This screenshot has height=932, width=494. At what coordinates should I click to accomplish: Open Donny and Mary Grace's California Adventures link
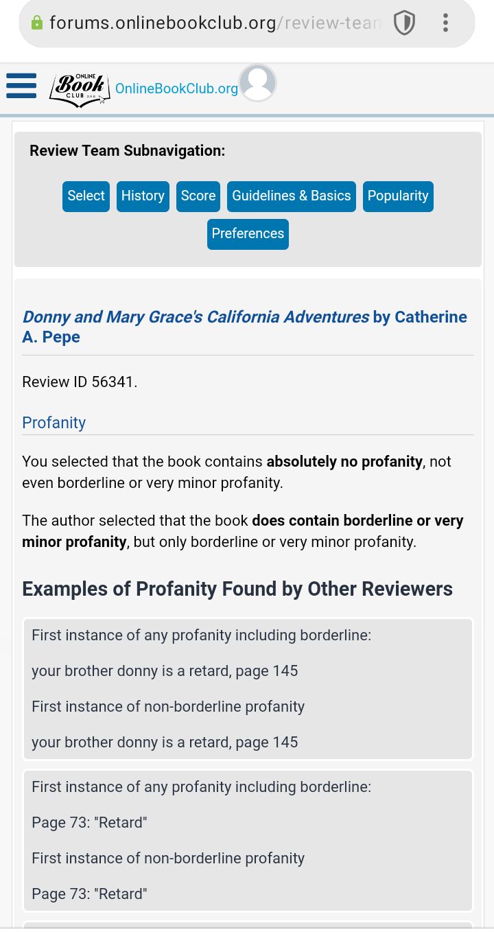[196, 317]
